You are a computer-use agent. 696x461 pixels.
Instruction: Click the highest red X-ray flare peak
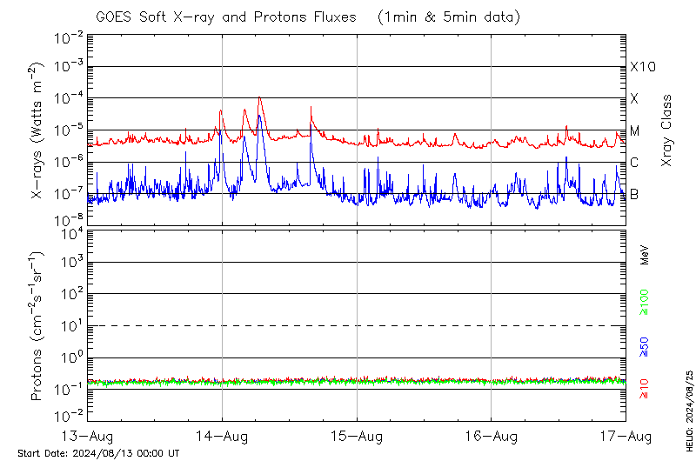260,97
